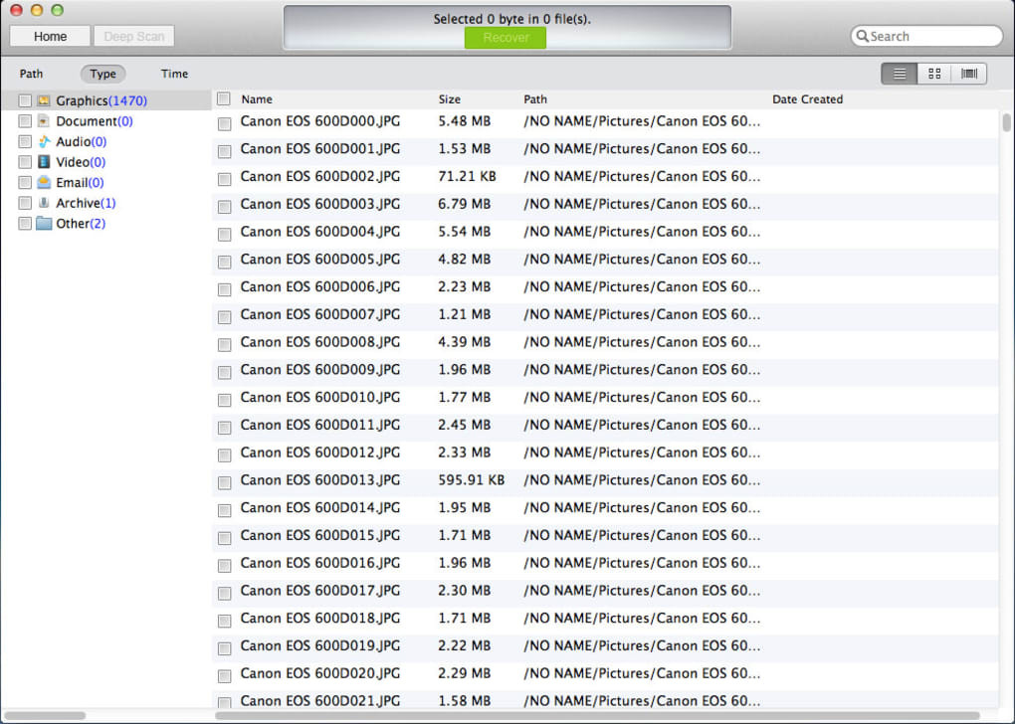
Task: Tick checkbox for Canon EOS 600D000.JPG
Action: pos(224,123)
